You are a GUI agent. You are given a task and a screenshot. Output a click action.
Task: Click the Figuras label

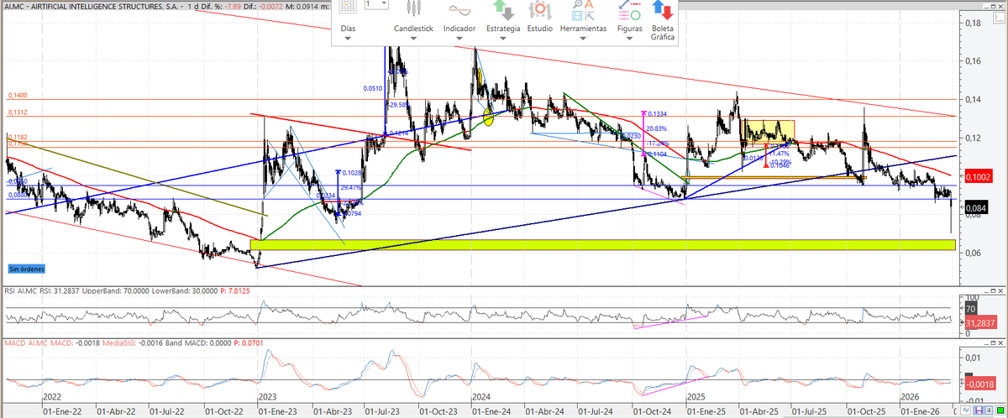click(x=629, y=29)
